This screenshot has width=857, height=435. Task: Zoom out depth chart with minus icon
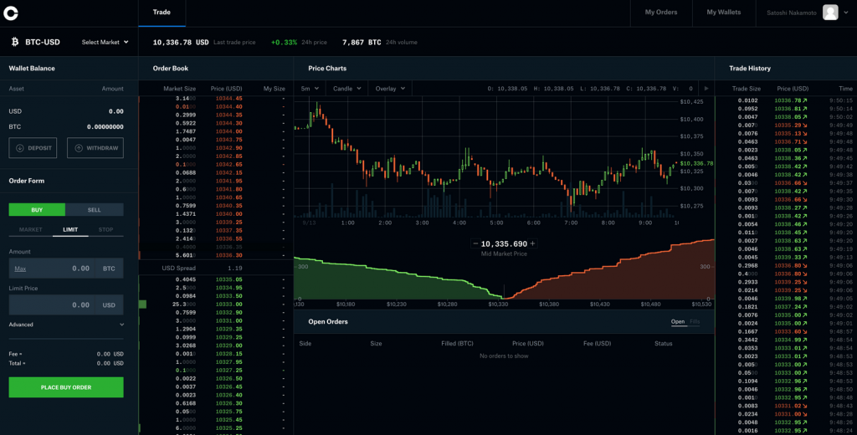pos(475,243)
